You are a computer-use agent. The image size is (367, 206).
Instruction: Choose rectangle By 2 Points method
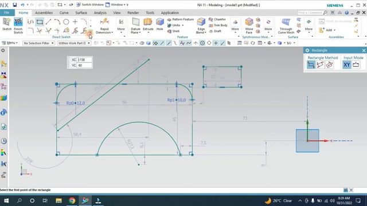(311, 65)
